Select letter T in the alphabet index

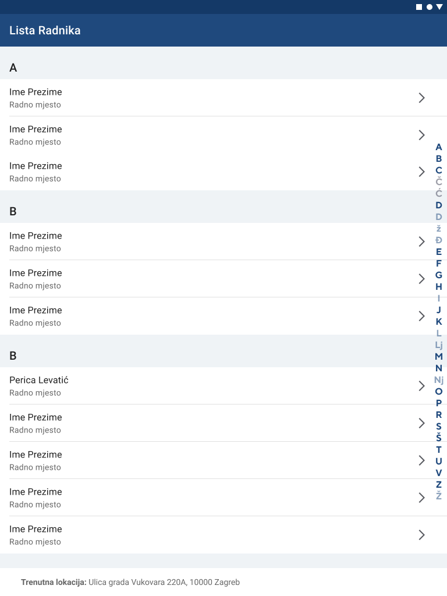pos(439,449)
